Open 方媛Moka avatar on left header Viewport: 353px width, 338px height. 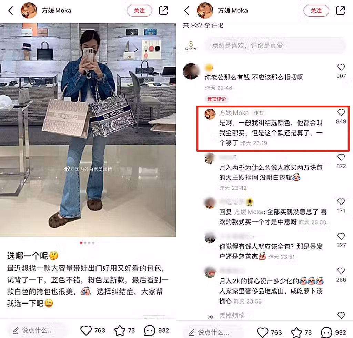(x=29, y=10)
